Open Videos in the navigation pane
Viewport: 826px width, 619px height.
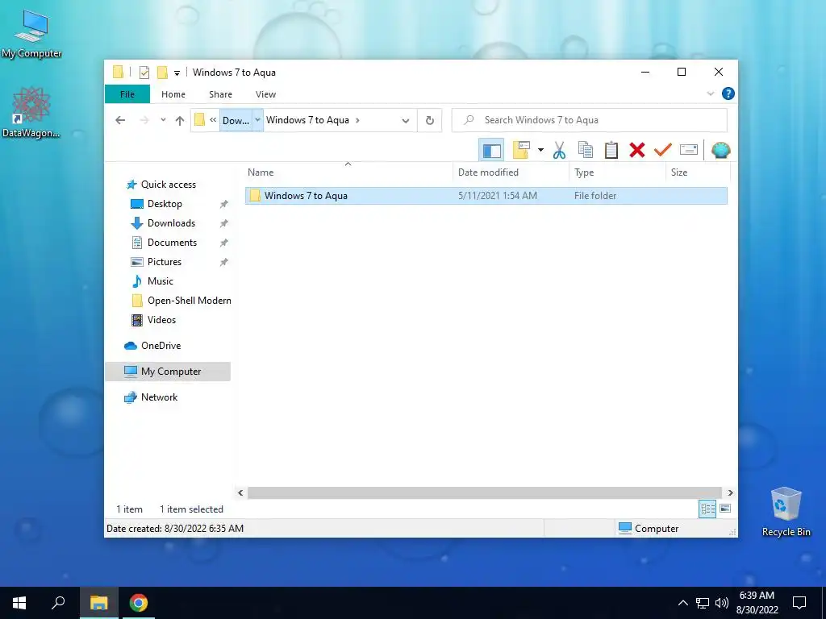(x=161, y=320)
